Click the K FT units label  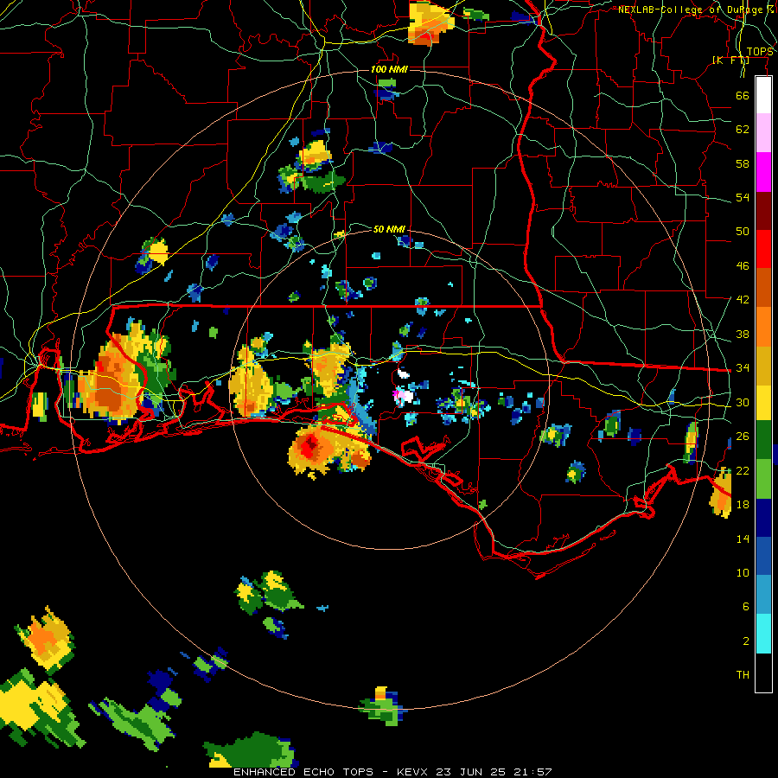coord(730,61)
